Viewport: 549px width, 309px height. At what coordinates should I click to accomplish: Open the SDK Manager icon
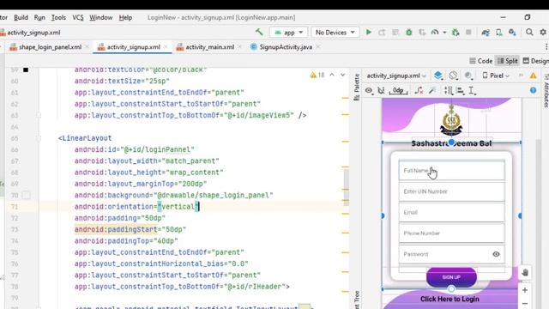coord(512,33)
